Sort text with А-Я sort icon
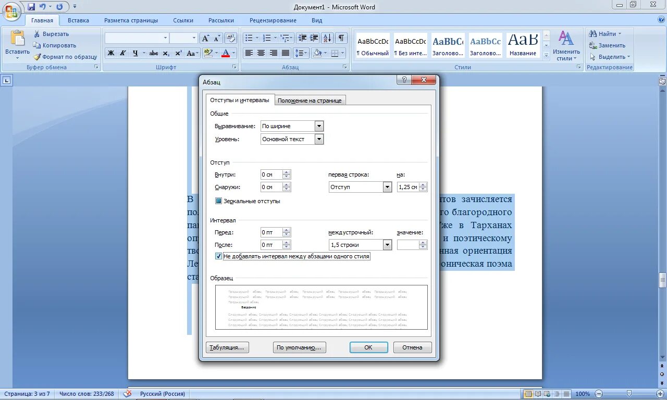Screen dimensions: 667x400 tap(327, 38)
